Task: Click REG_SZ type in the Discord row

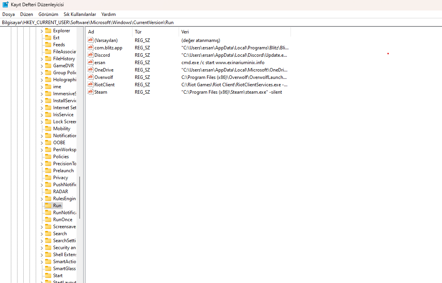Action: coord(143,55)
